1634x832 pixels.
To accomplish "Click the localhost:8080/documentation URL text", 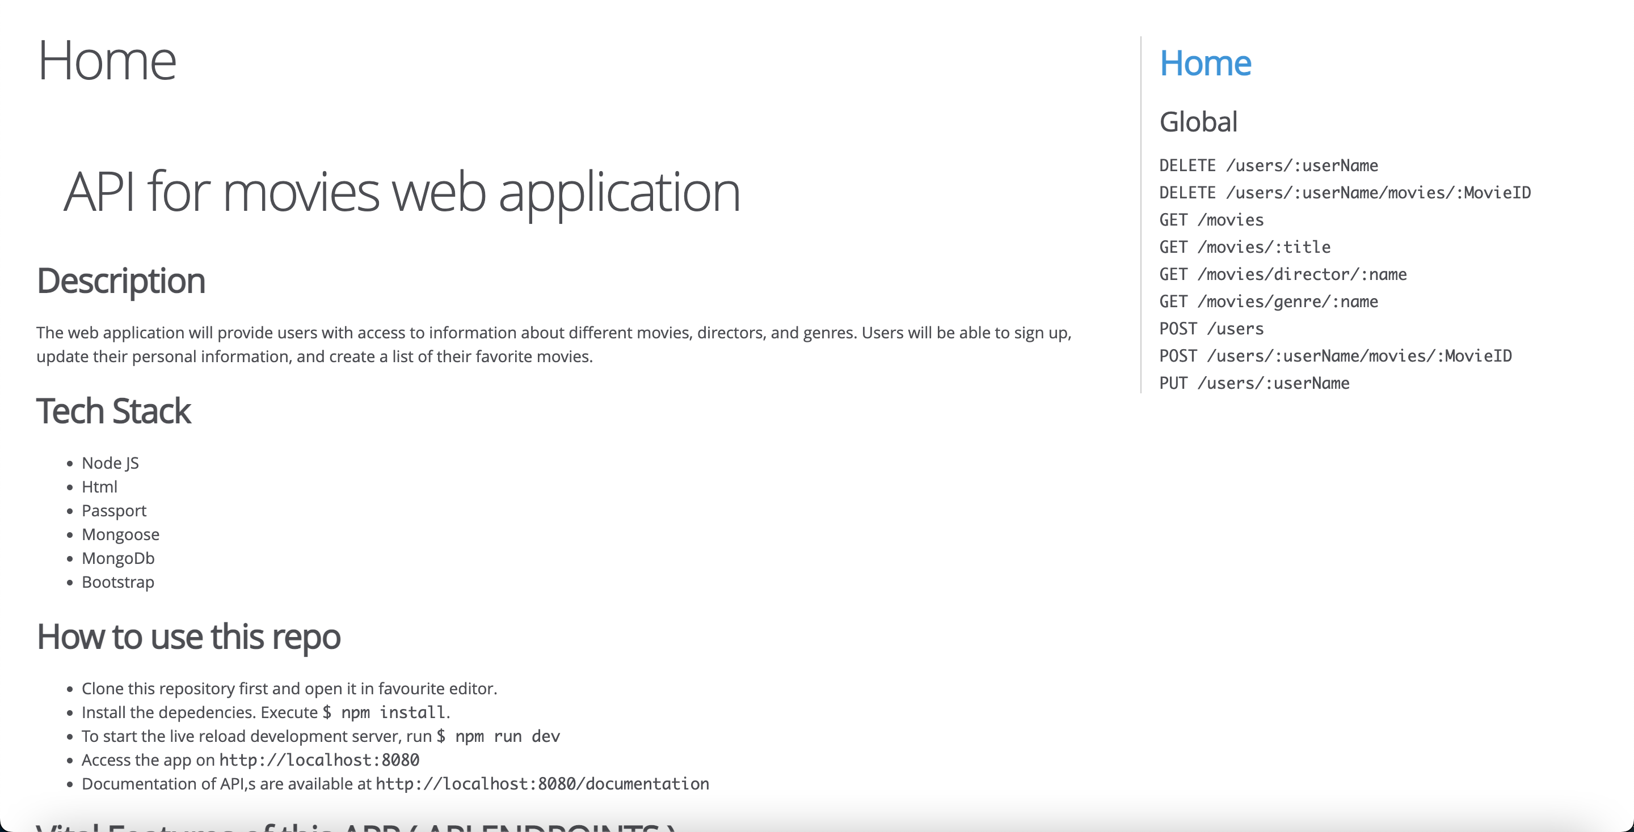I will click(x=542, y=784).
